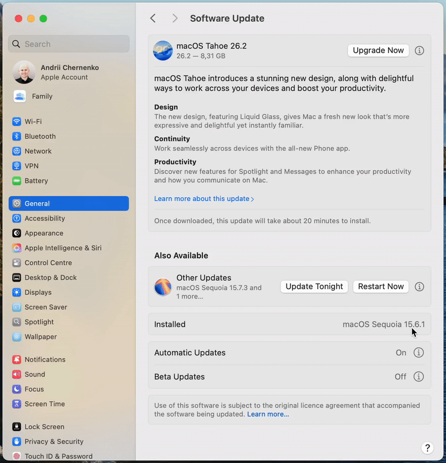Click Update Tonight button

[314, 286]
